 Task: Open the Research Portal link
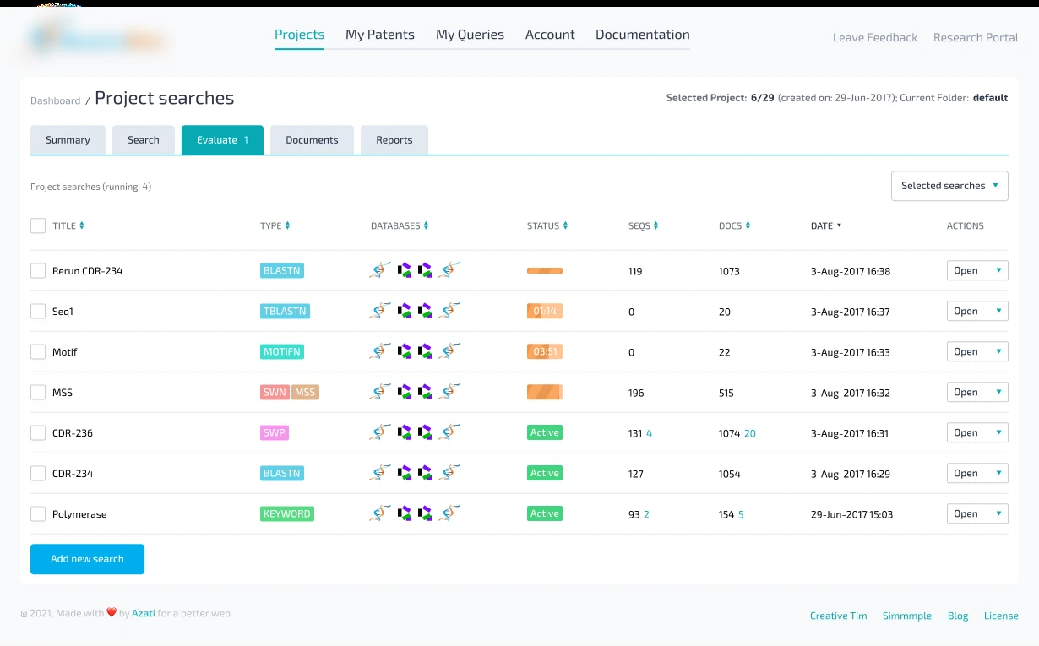(x=976, y=38)
